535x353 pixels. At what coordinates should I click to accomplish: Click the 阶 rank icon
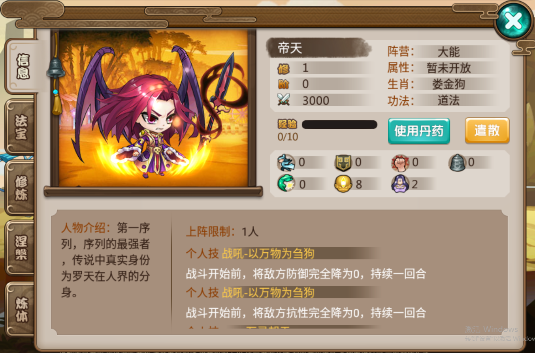click(x=283, y=84)
